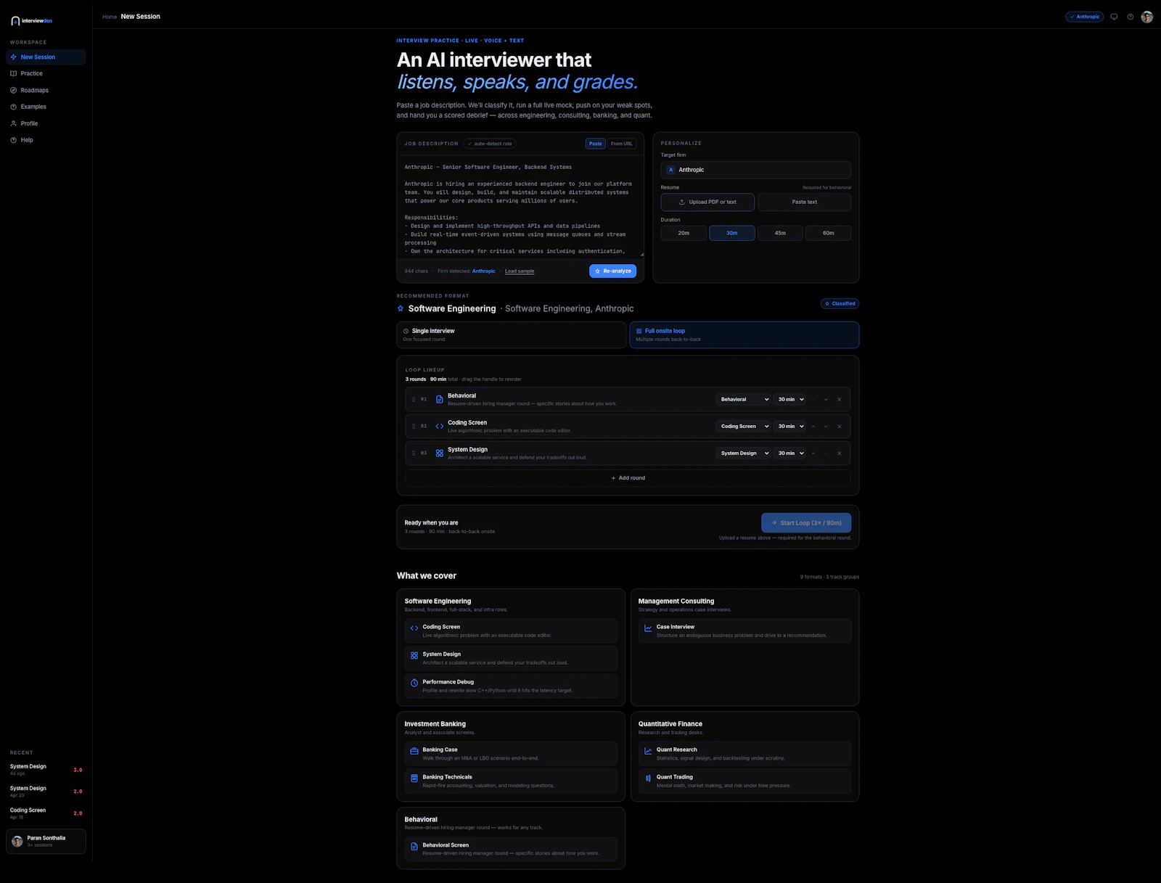This screenshot has width=1161, height=883.
Task: Open the System Design round type dropdown
Action: pyautogui.click(x=743, y=453)
